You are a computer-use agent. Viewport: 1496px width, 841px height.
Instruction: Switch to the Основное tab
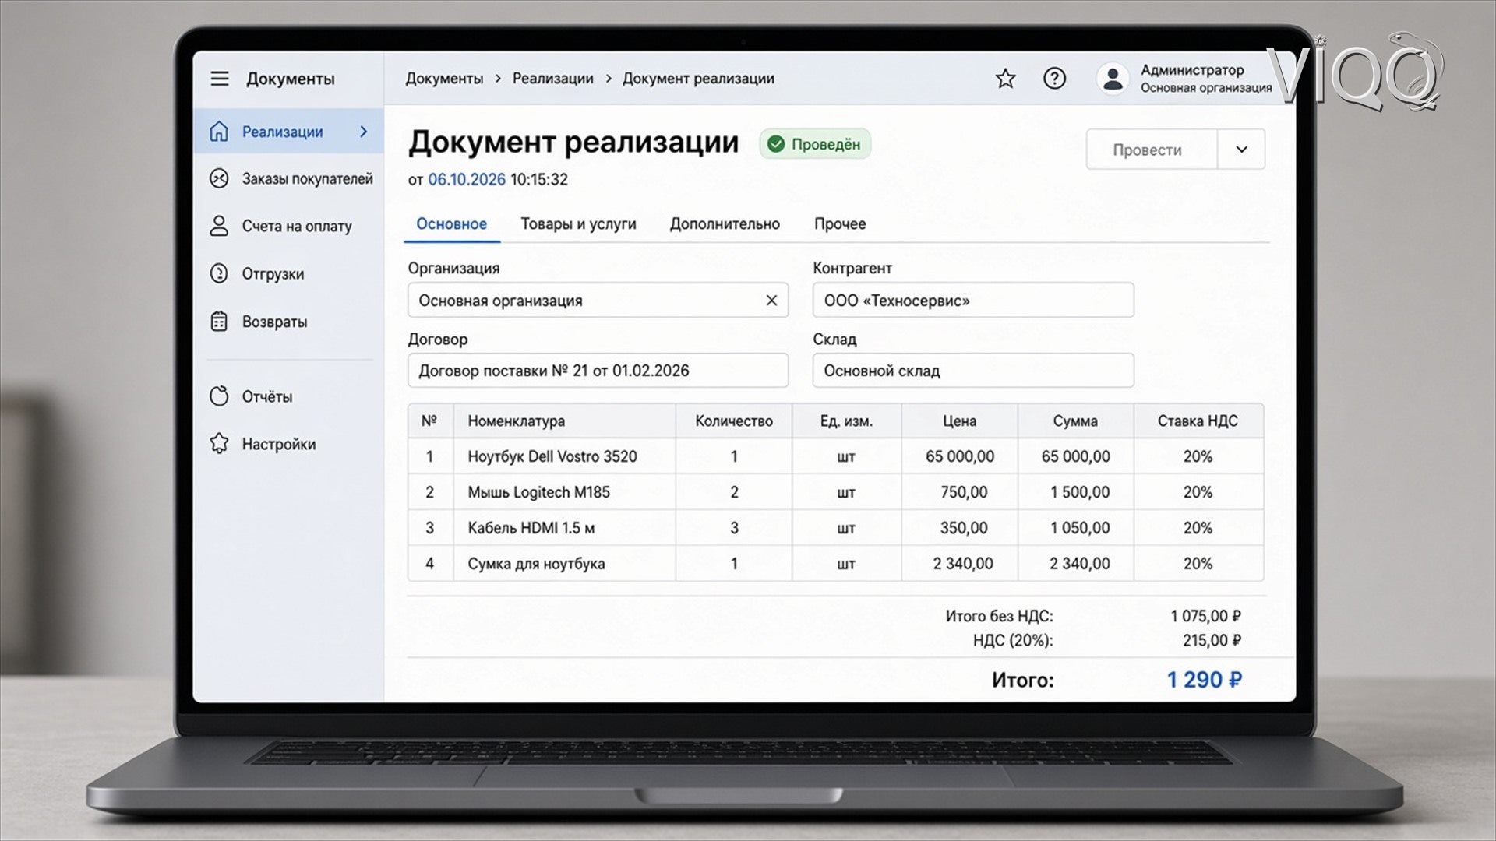pos(451,224)
